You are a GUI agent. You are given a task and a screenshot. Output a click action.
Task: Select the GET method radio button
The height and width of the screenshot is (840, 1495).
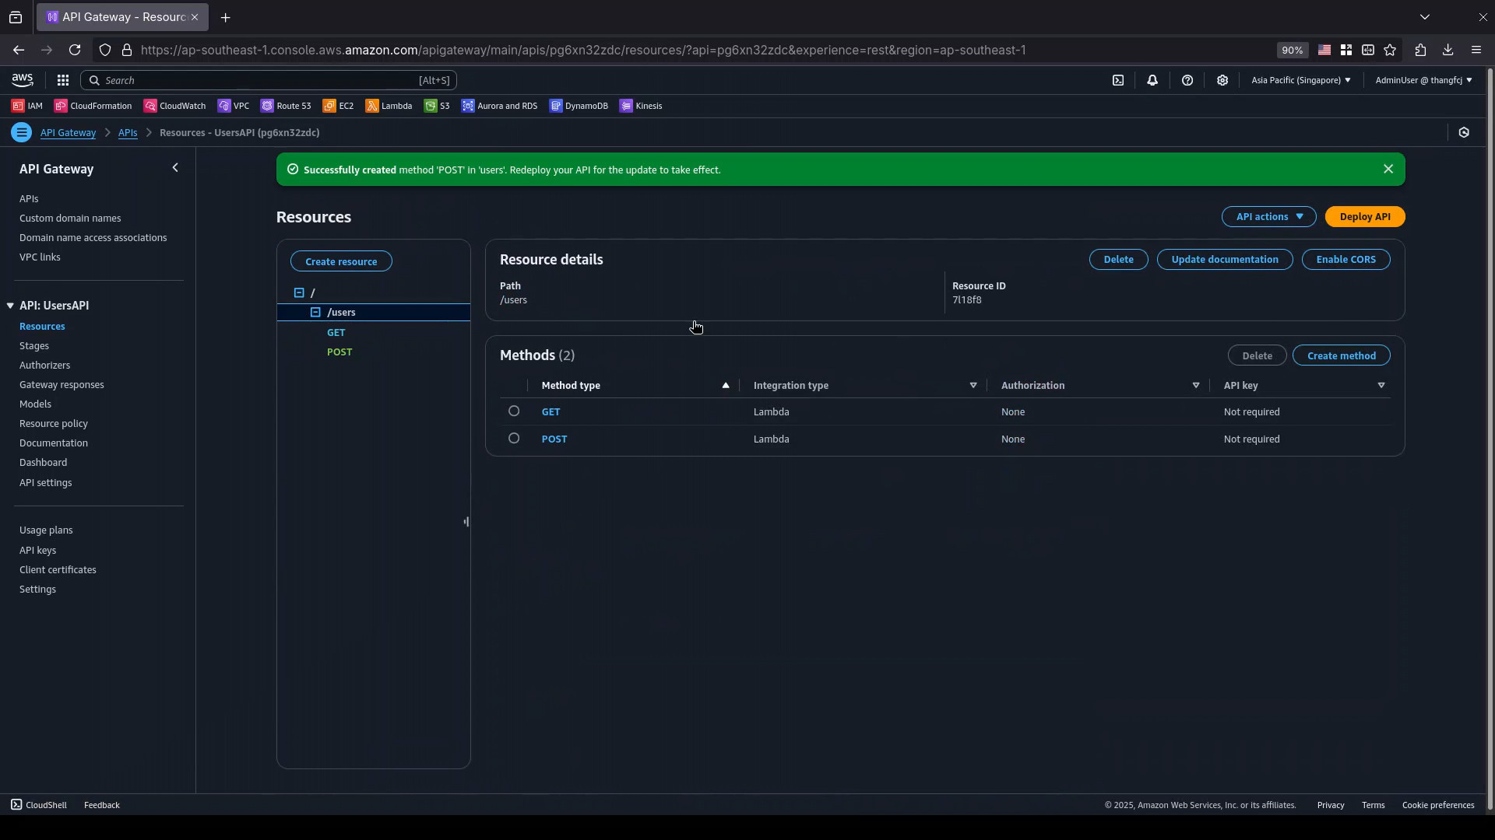click(x=514, y=411)
